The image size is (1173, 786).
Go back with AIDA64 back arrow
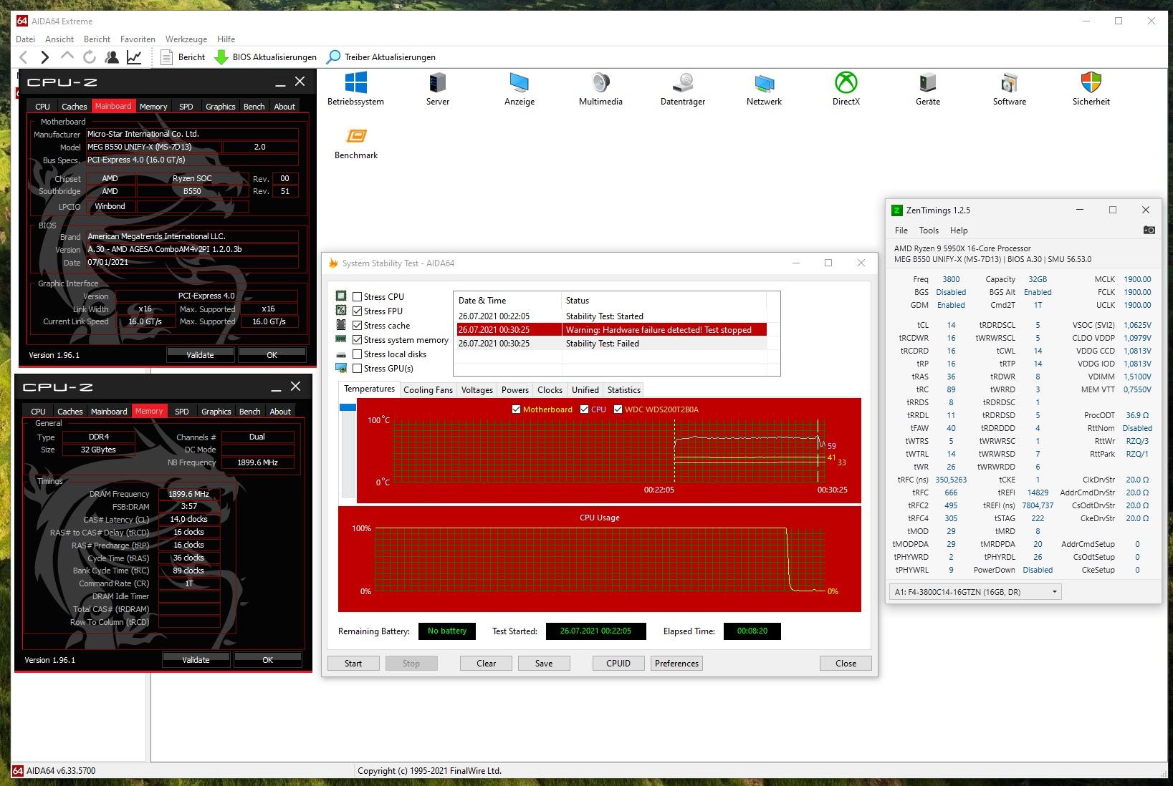(23, 57)
